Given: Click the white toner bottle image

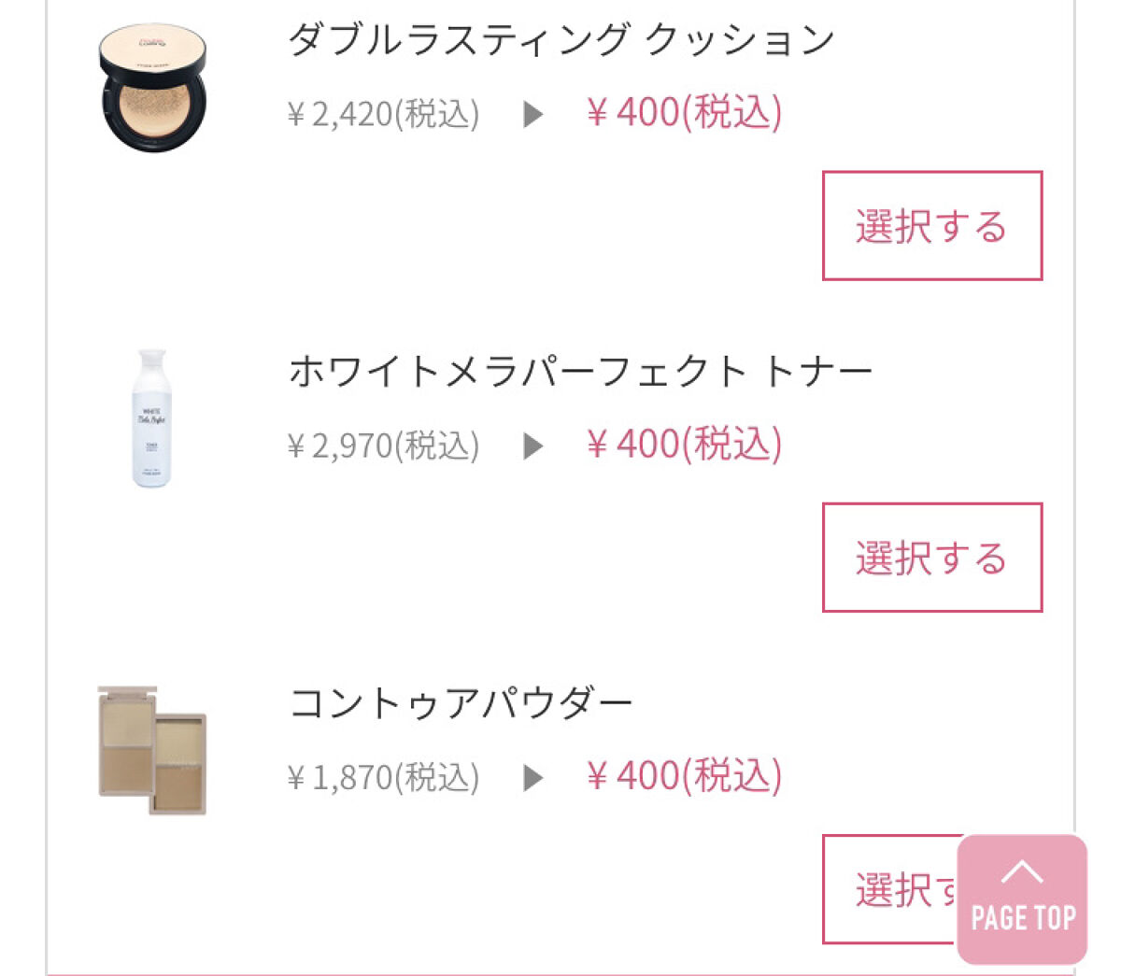Looking at the screenshot, I should coord(151,418).
